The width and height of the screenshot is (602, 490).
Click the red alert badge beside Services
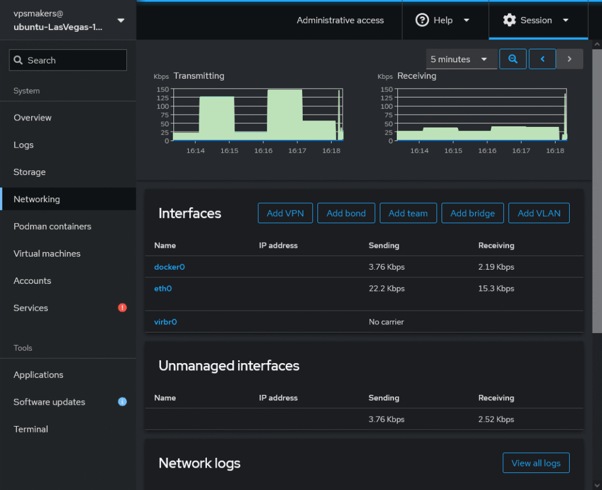[122, 308]
